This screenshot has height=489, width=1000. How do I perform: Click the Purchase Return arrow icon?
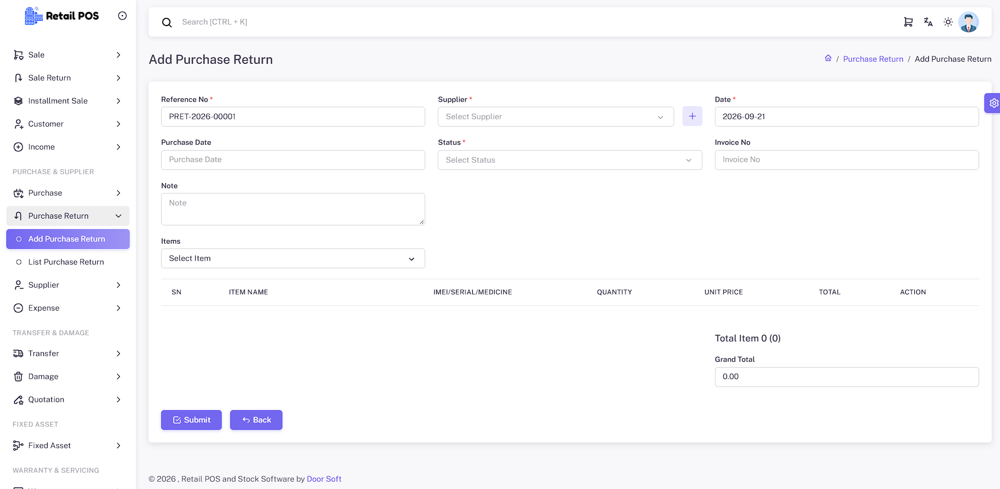[18, 216]
